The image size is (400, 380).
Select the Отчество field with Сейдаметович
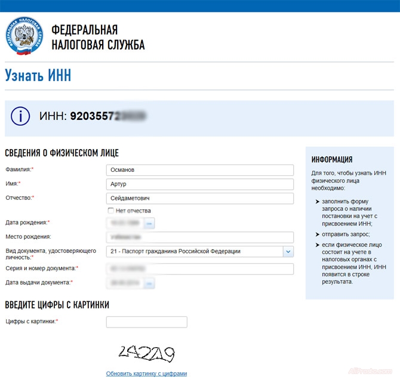(x=199, y=199)
